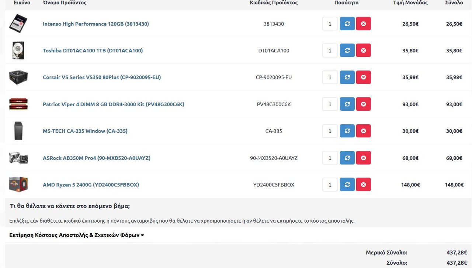Open Corsair VS Series VS350 80Plus link
This screenshot has width=472, height=268.
[x=102, y=78]
